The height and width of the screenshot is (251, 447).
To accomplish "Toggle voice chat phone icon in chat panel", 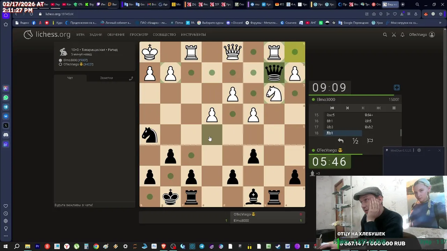I will (x=131, y=78).
